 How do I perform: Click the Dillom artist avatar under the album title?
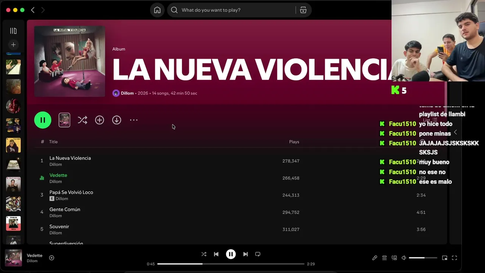(x=116, y=93)
